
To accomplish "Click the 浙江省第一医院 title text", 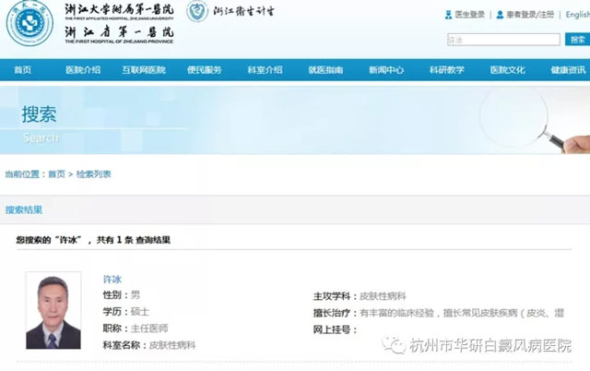I will (x=119, y=31).
